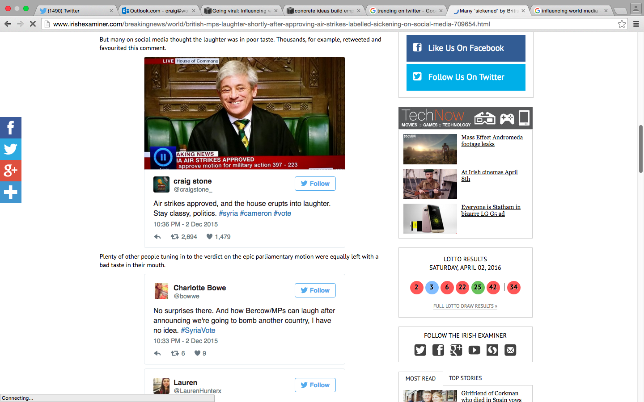Open Irish Examiner email newsletter icon
The image size is (644, 402).
[x=510, y=350]
